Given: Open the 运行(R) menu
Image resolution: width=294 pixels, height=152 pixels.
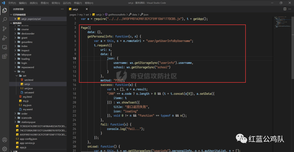Looking at the screenshot, I should coord(67,3).
